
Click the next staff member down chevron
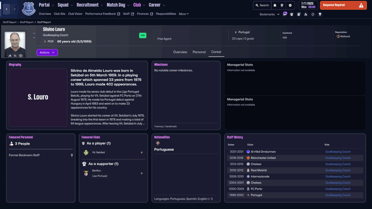point(34,38)
